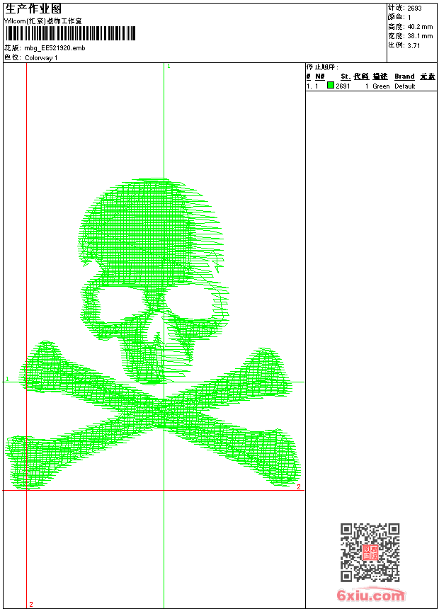The height and width of the screenshot is (609, 439).
Task: Click red marker 2 at bottom of canvas
Action: (x=31, y=604)
